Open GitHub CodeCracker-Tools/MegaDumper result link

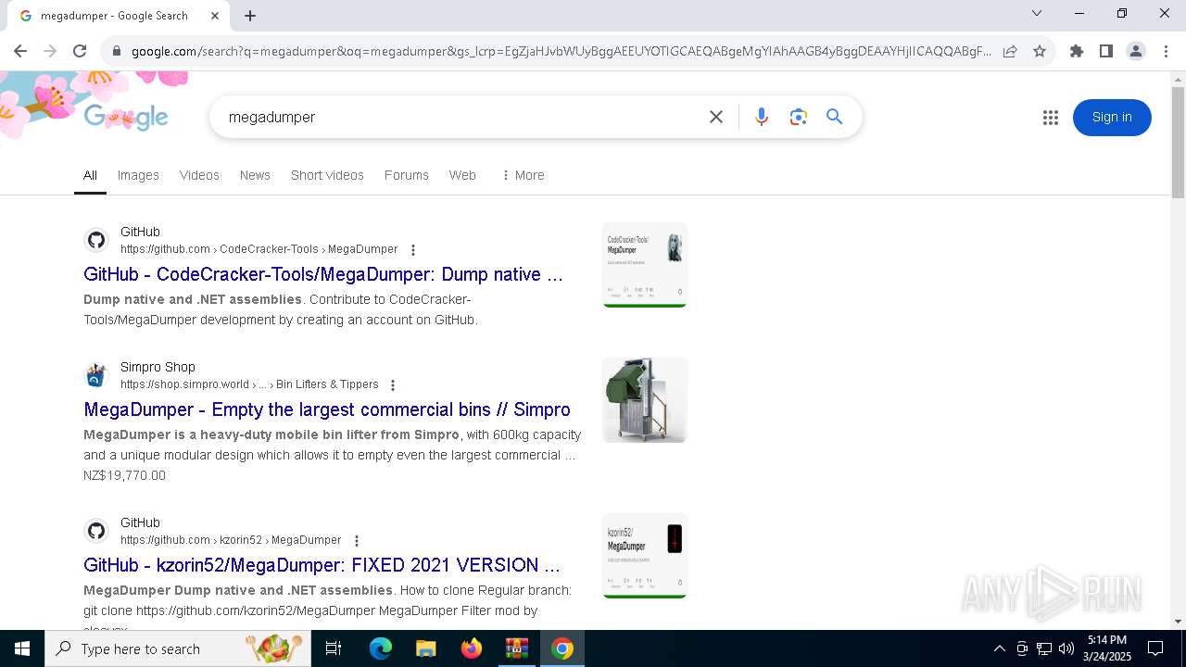tap(323, 274)
